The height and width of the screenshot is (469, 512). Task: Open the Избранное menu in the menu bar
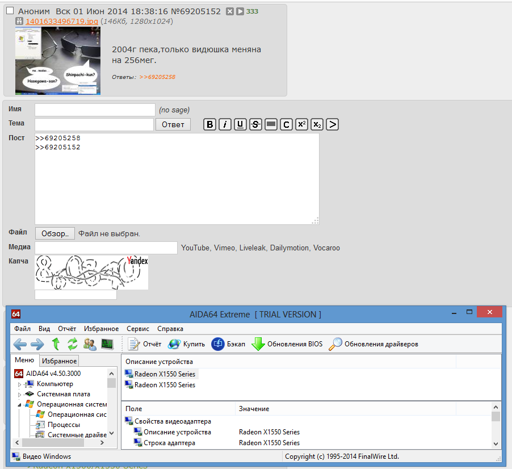101,329
